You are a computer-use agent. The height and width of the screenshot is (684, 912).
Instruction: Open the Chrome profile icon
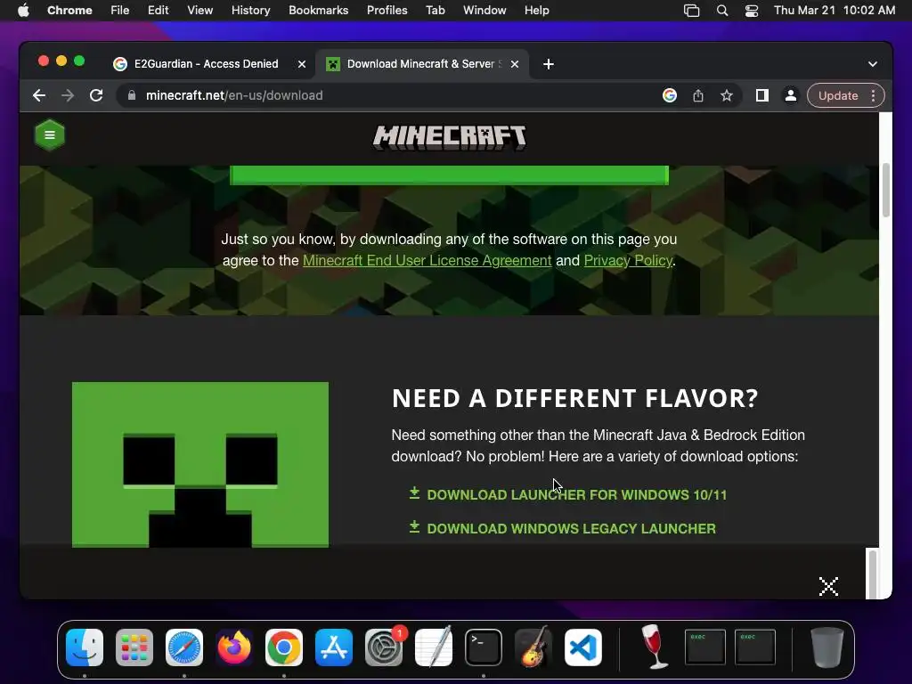click(791, 95)
